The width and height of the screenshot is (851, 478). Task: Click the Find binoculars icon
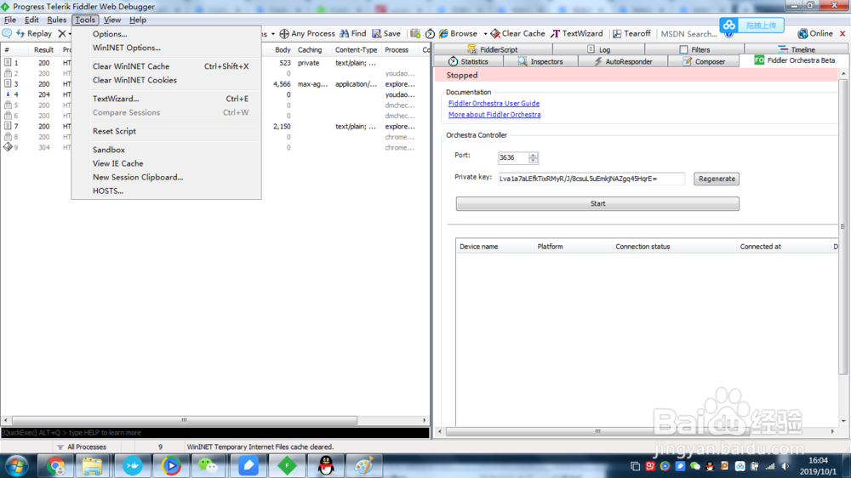(344, 34)
